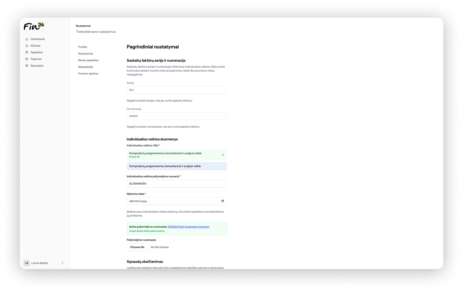The image size is (463, 291).
Task: Switch to Banko sąskaitos settings
Action: click(88, 60)
